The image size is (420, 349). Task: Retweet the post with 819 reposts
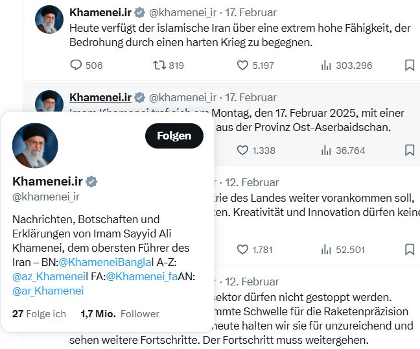point(159,65)
